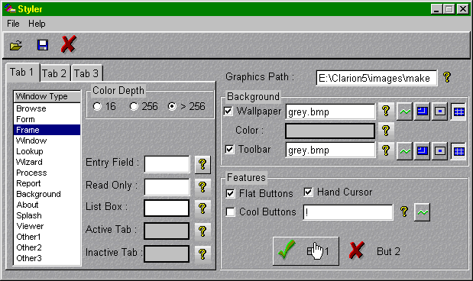Screen dimensions: 473x281
Task: Disable the Flat Buttons checkbox
Action: point(230,193)
